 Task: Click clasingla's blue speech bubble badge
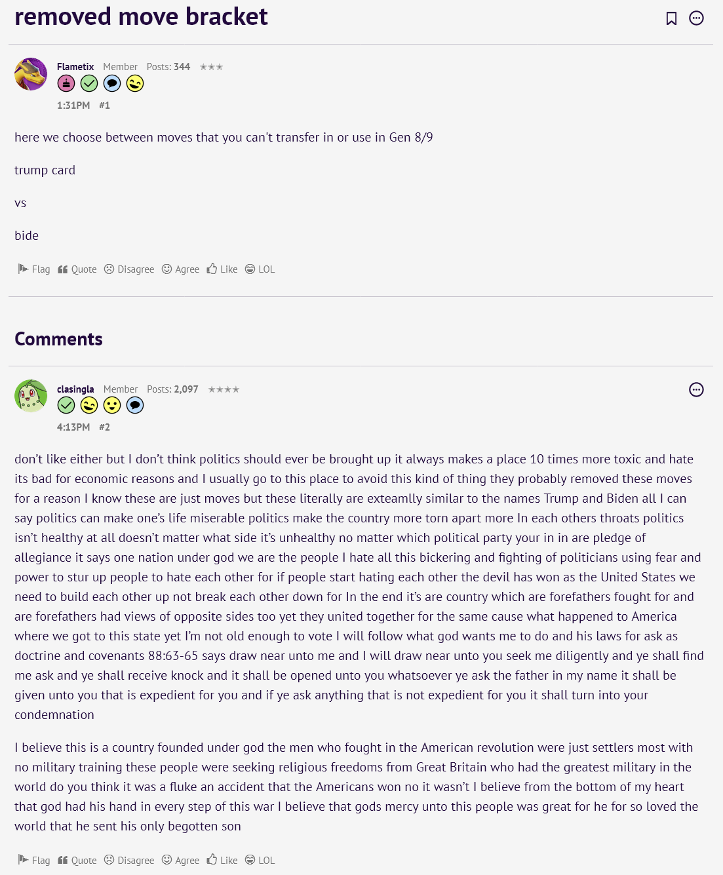[135, 405]
